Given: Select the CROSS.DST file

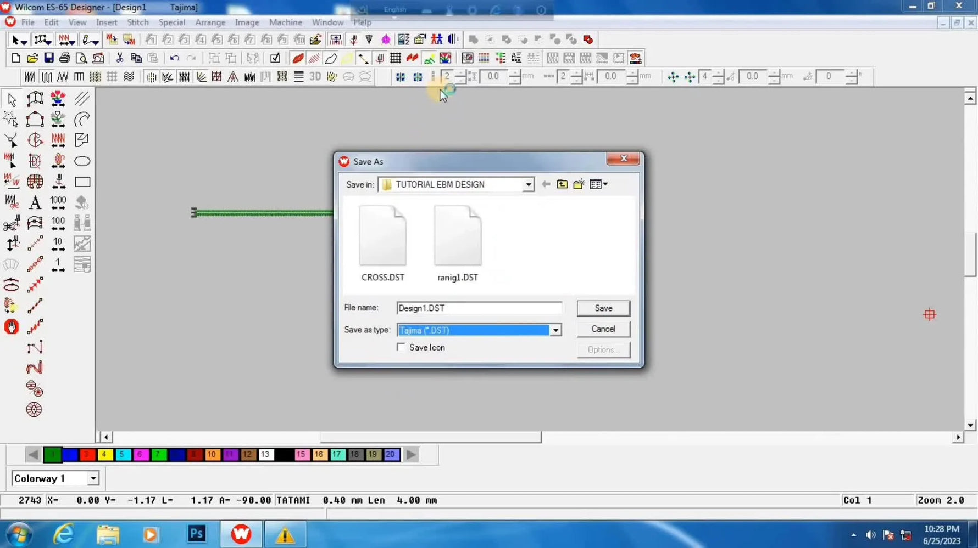Looking at the screenshot, I should click(383, 244).
